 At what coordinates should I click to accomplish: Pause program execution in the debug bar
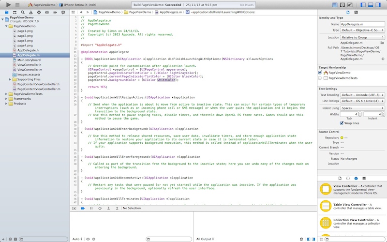tap(91, 208)
